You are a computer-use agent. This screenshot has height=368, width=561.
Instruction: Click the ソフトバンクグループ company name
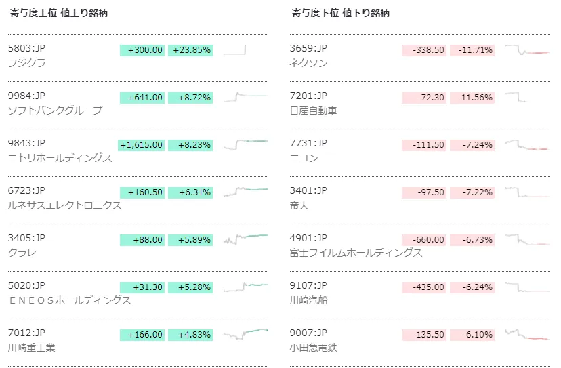coord(56,110)
